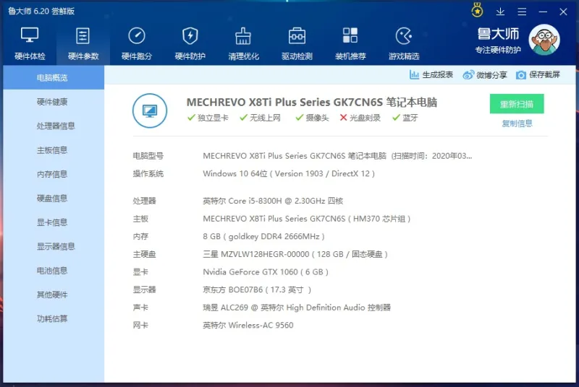Select 电脑概览 in sidebar
The image size is (579, 387).
(54, 78)
